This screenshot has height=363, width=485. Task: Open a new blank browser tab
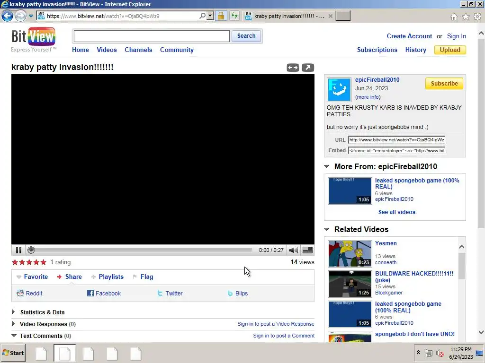343,16
